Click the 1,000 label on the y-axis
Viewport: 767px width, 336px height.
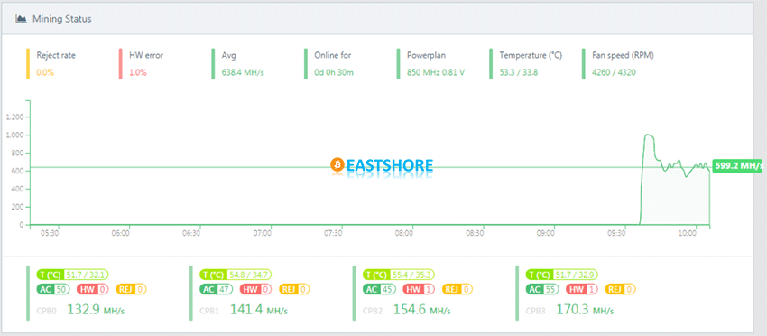14,135
